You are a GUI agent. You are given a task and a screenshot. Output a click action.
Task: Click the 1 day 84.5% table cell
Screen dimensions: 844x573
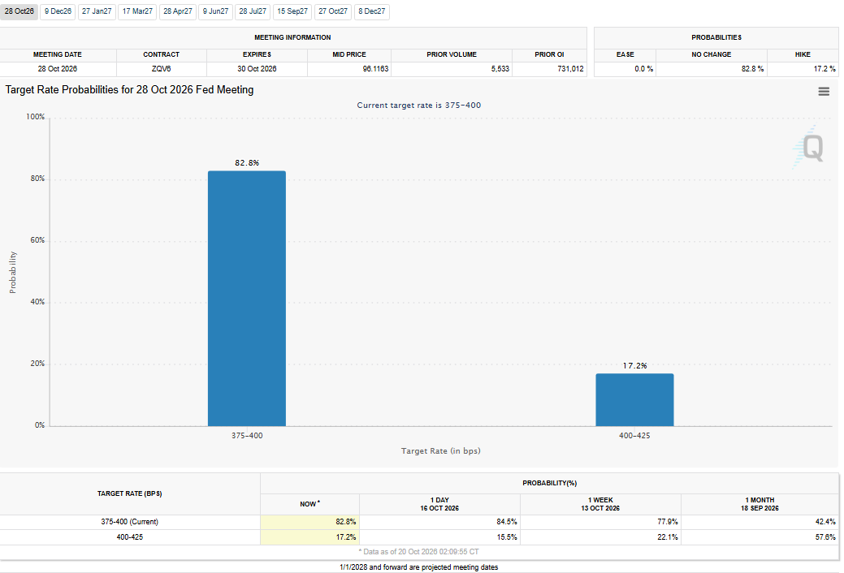(439, 522)
